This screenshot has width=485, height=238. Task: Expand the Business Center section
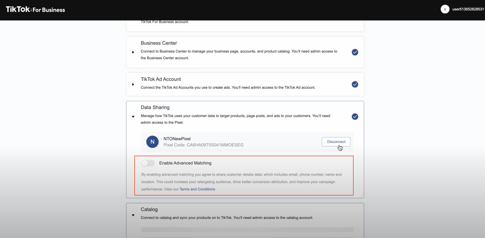pyautogui.click(x=133, y=52)
